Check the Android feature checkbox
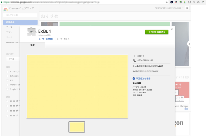The image size is (206, 136). pos(8,85)
